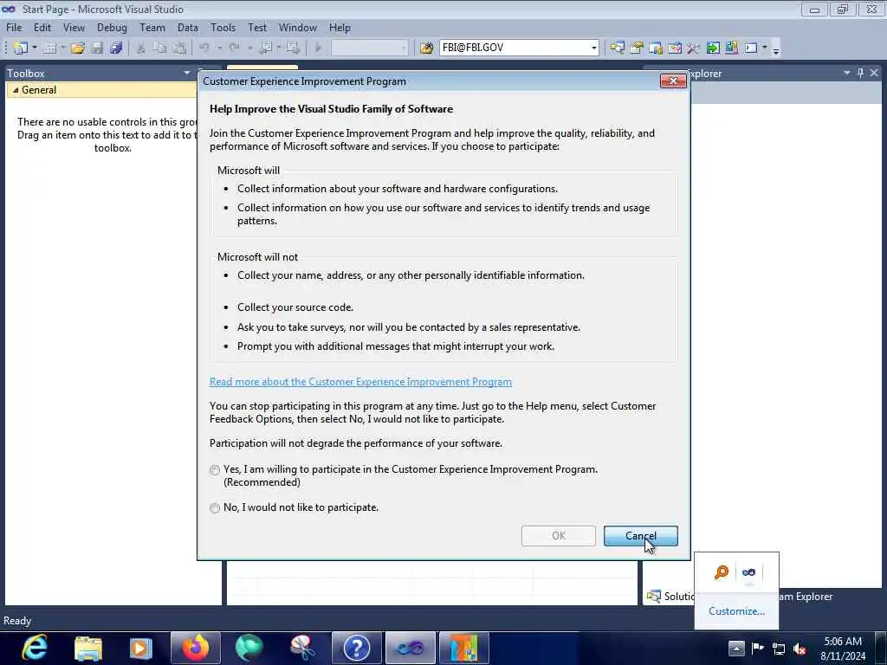
Task: Click the Toolbox wrench-and-hammer toolbar icon
Action: click(x=693, y=48)
